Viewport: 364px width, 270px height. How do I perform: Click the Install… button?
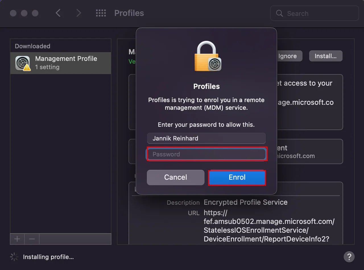click(326, 56)
